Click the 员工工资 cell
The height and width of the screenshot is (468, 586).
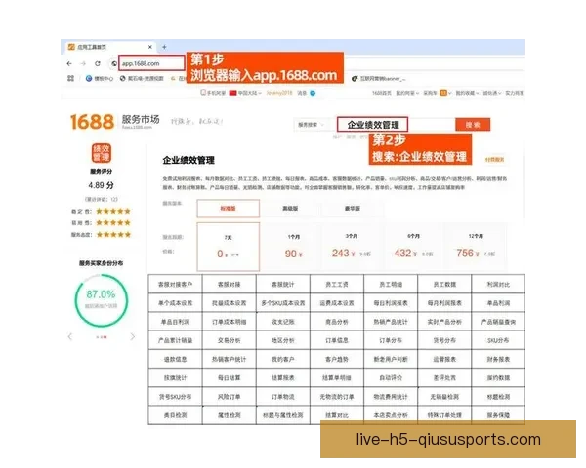pos(337,285)
